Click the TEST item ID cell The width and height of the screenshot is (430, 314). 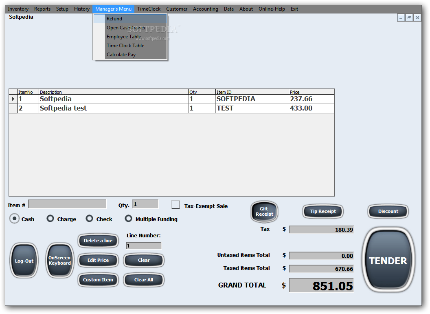point(252,108)
